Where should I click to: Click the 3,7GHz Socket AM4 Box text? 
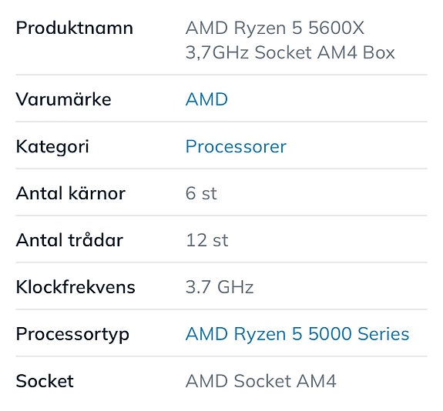290,53
